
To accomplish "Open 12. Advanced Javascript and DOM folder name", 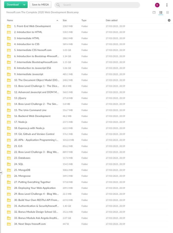I will coord(36,92).
